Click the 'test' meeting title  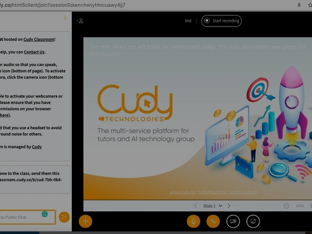point(188,21)
